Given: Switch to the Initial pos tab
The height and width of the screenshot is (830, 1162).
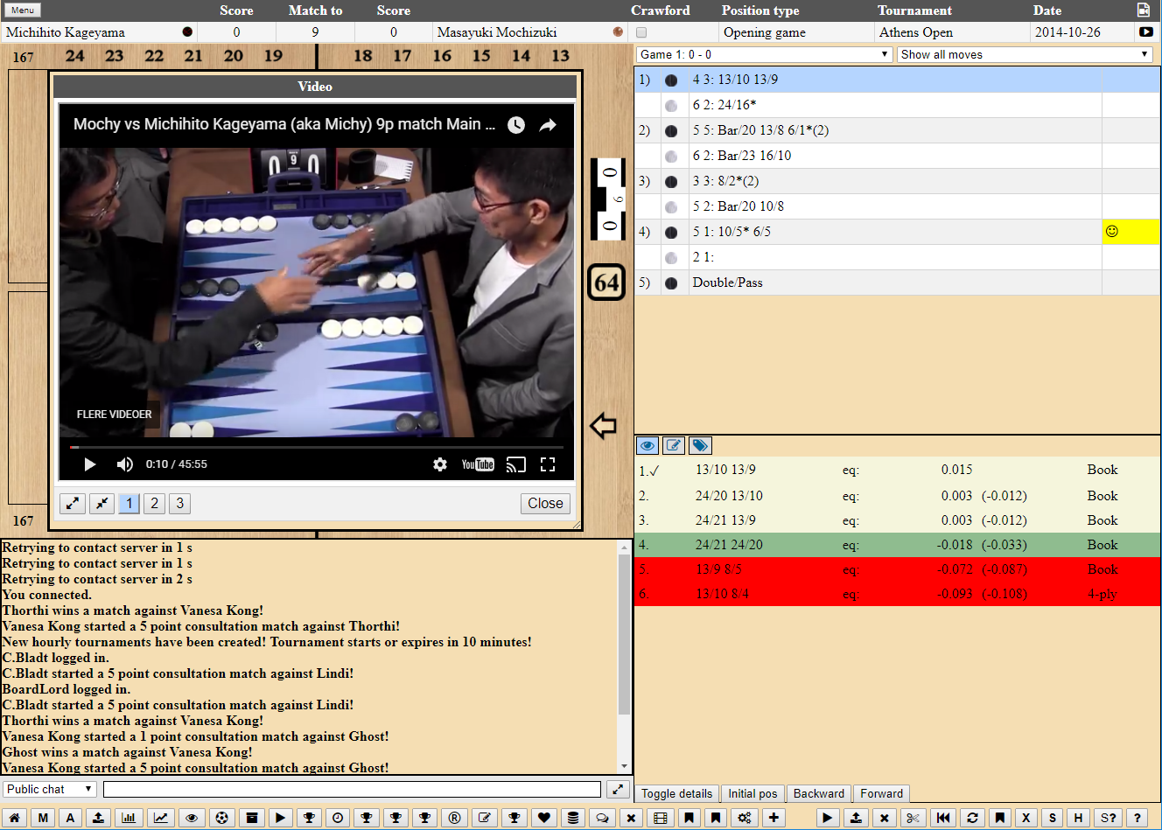Looking at the screenshot, I should 752,793.
